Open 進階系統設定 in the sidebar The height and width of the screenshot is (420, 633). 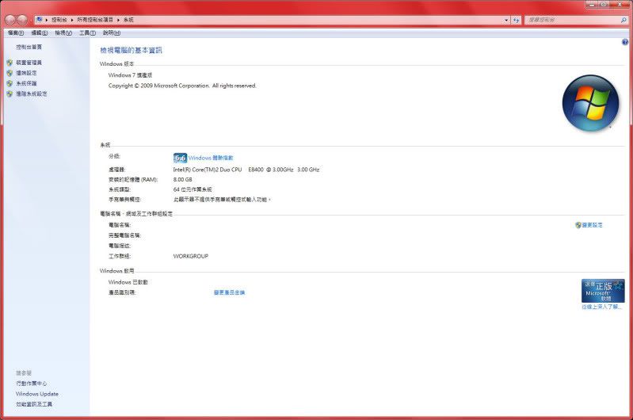[32, 94]
